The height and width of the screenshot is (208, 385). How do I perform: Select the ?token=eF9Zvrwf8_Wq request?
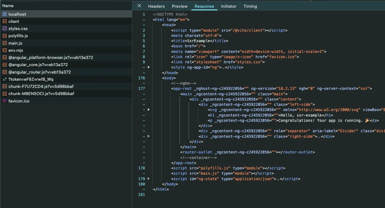pos(66,79)
